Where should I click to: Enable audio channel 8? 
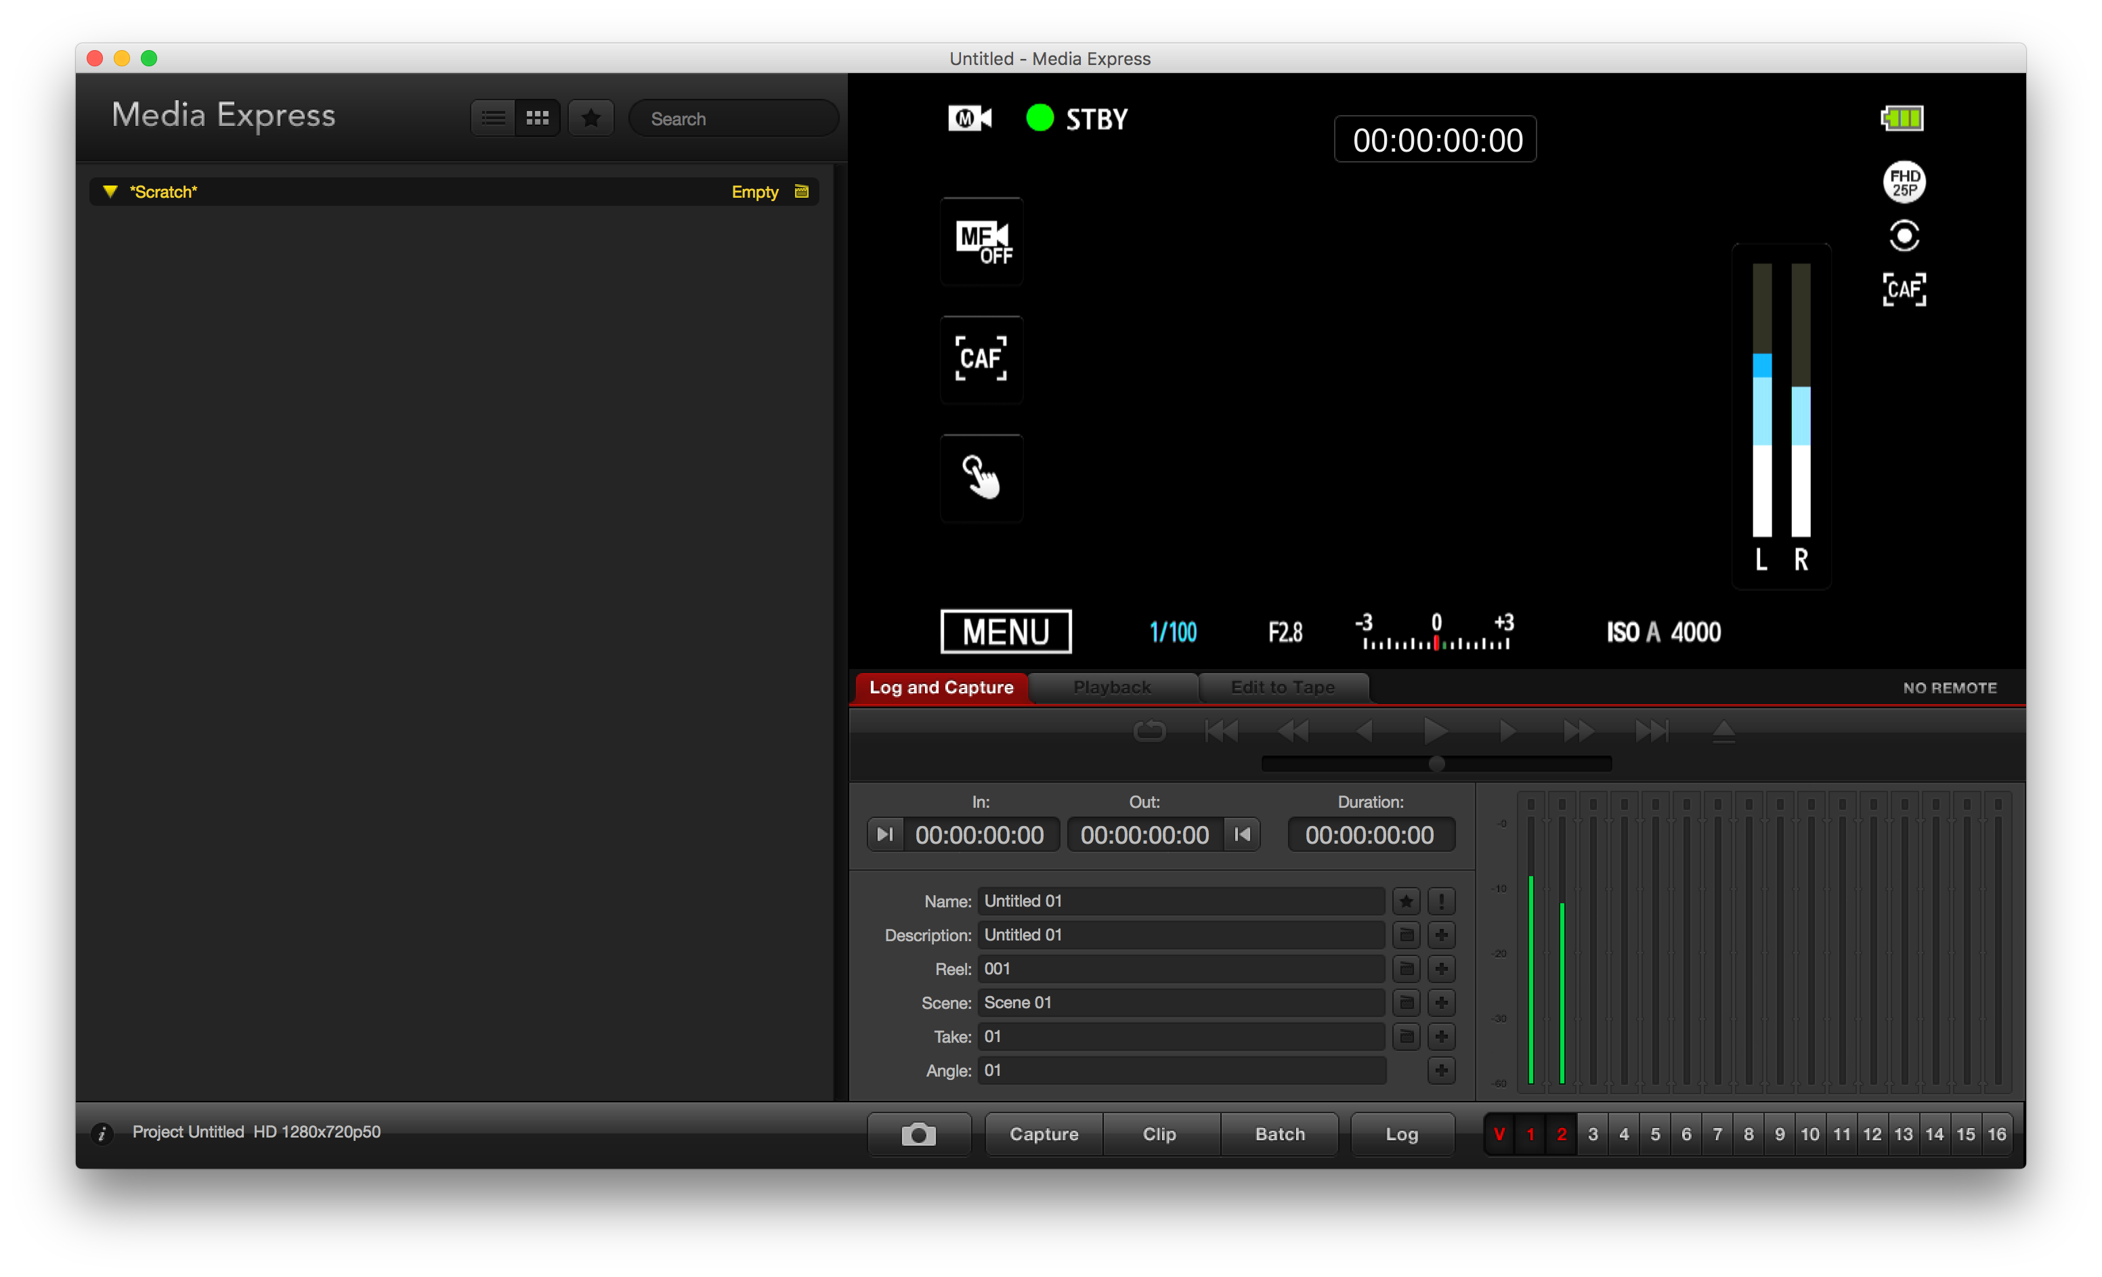[x=1749, y=1133]
